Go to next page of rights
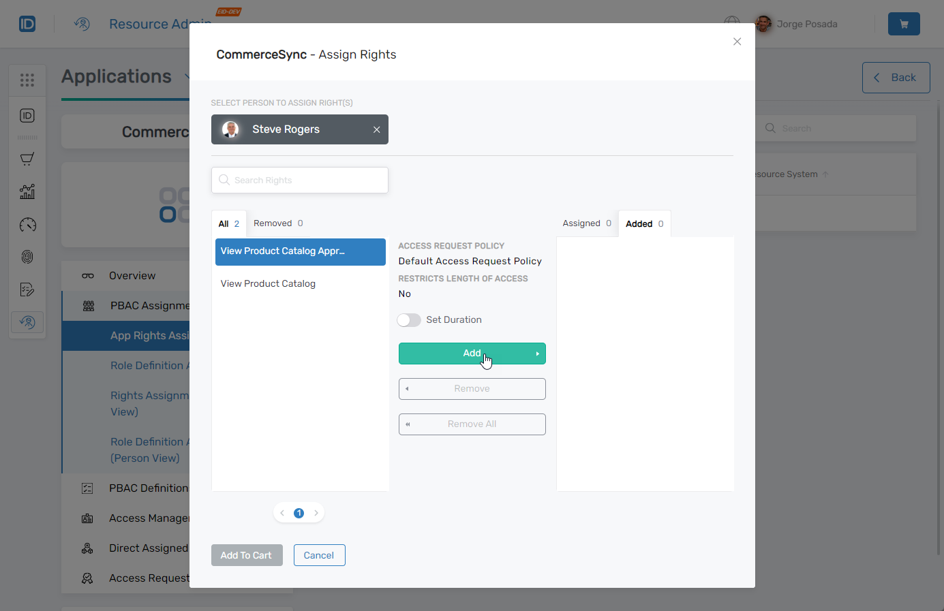 pyautogui.click(x=316, y=513)
